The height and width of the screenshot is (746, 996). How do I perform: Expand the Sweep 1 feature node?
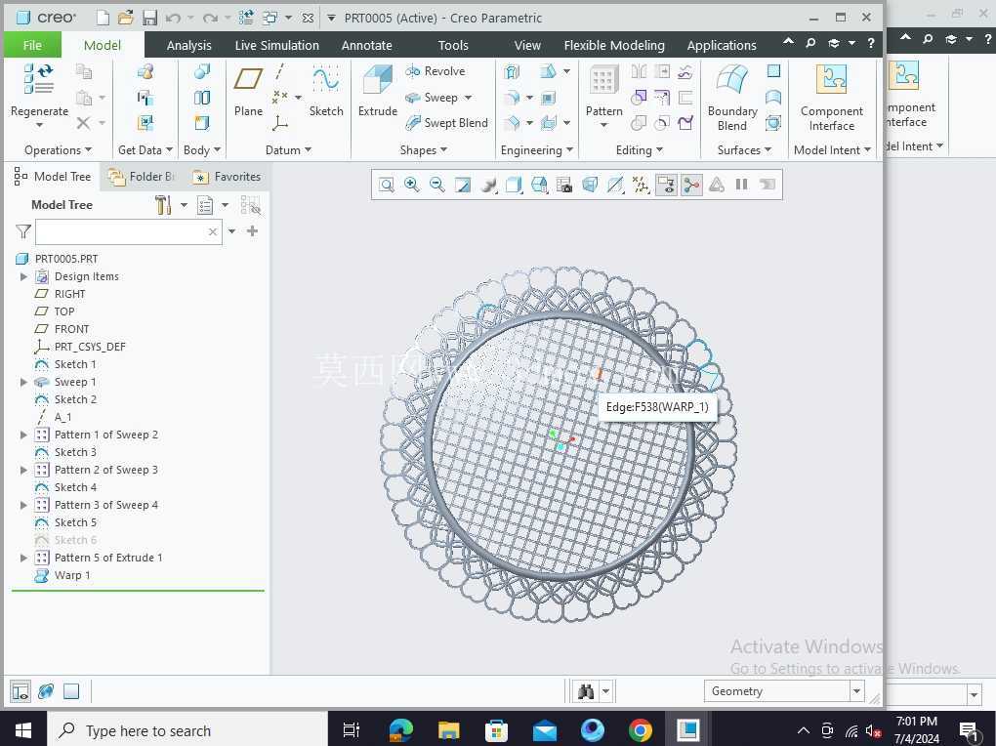pos(23,382)
